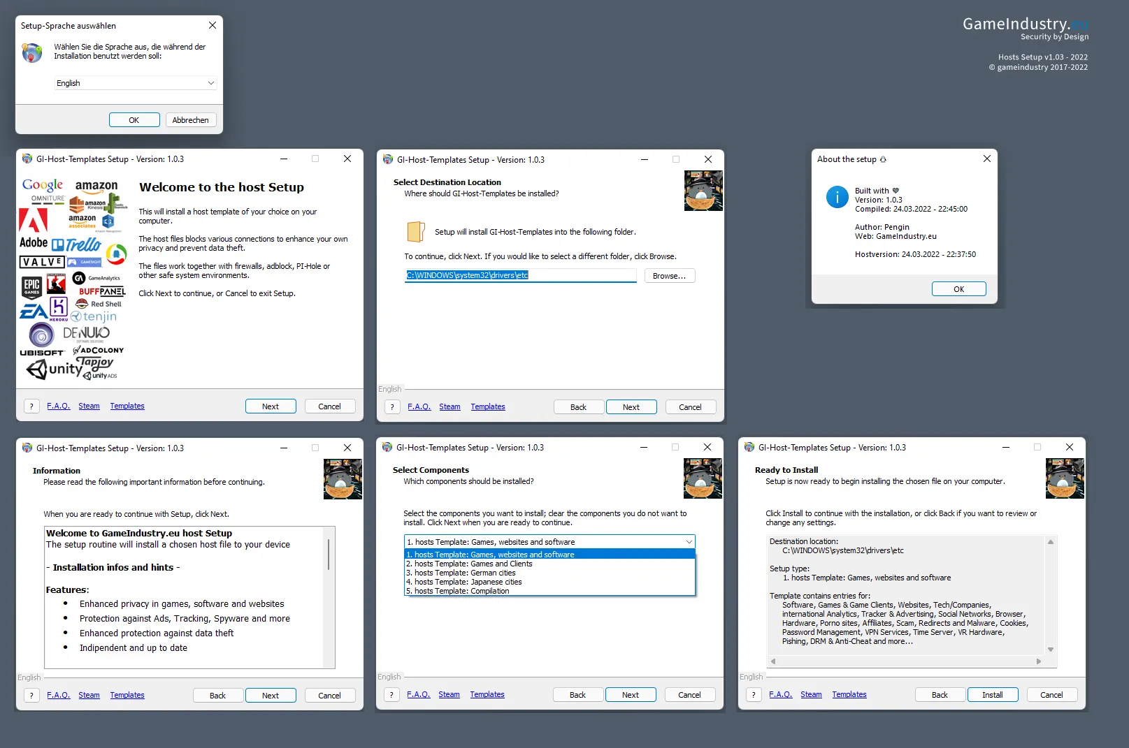1129x748 pixels.
Task: Click Back in Ready to Install window
Action: click(x=940, y=695)
